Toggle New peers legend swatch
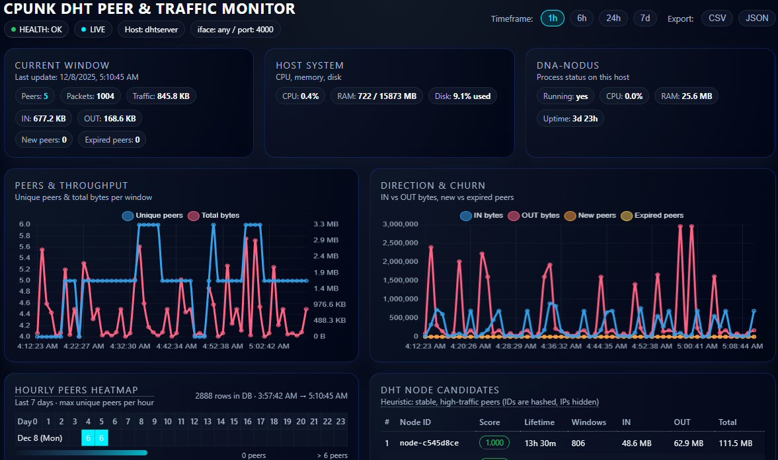This screenshot has width=778, height=460. (590, 216)
